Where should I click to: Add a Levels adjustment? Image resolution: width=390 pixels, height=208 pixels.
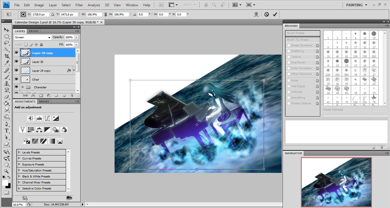click(39, 118)
